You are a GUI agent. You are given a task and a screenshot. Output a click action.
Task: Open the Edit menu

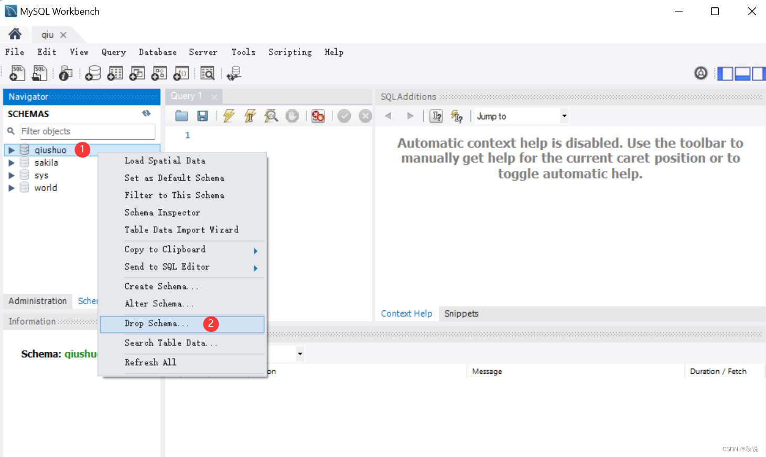pyautogui.click(x=47, y=52)
